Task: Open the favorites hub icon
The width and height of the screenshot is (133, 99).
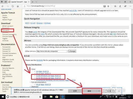Action: click(115, 6)
